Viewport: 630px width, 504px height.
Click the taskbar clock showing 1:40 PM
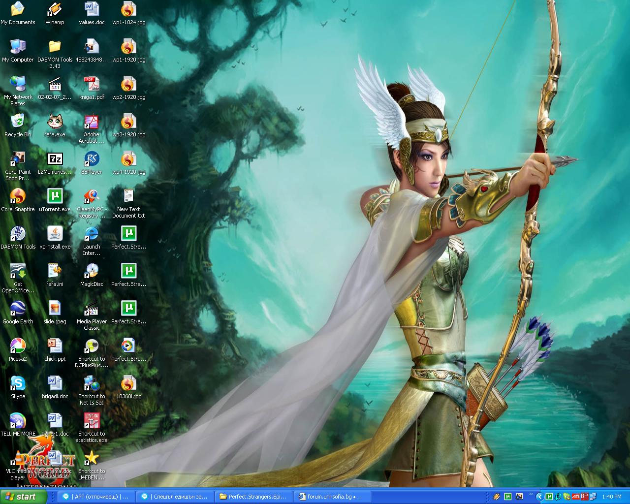click(x=612, y=497)
